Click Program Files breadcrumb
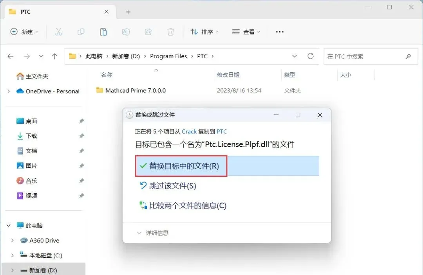Image resolution: width=423 pixels, height=275 pixels. tap(168, 56)
